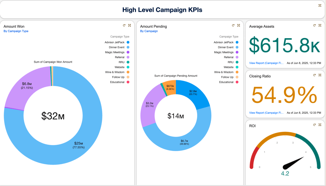Open View Report link in Closing Ratio
Viewport: 326px width, 186px height.
point(266,113)
